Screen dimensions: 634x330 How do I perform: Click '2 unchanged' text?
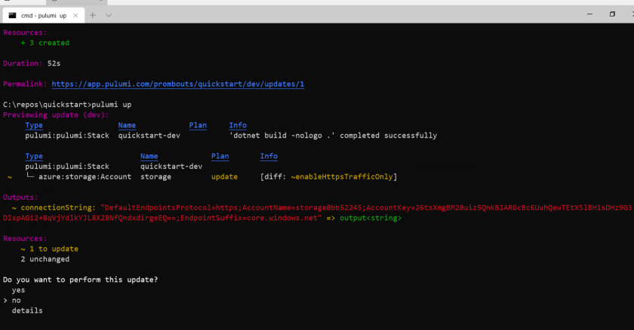click(x=45, y=259)
